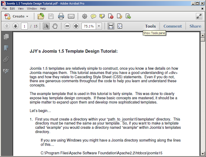
Task: Close the document with the menu bar X
Action: click(202, 9)
